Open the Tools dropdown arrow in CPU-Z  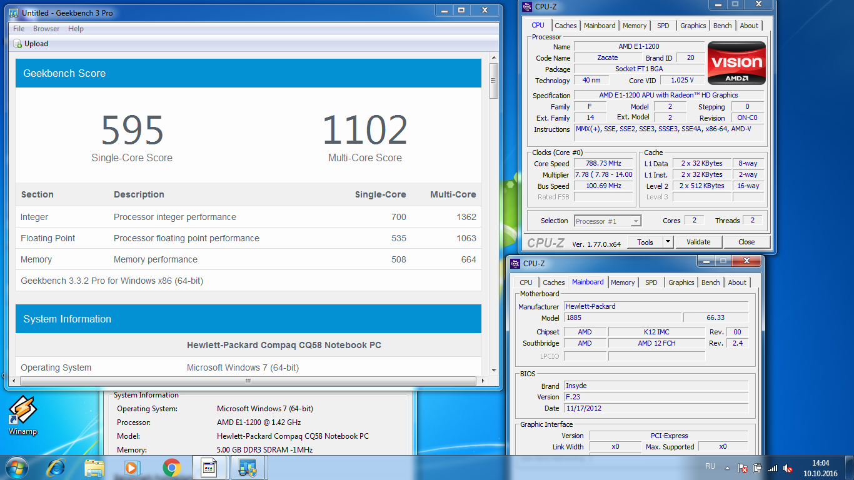pos(668,242)
